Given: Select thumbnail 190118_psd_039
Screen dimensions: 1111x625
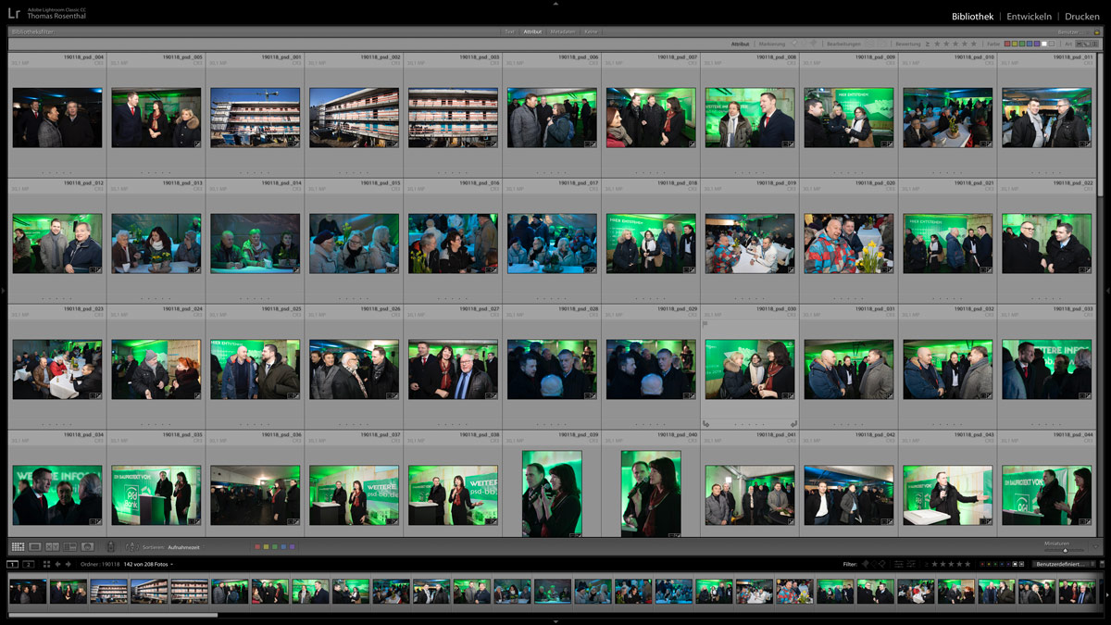Looking at the screenshot, I should [552, 493].
